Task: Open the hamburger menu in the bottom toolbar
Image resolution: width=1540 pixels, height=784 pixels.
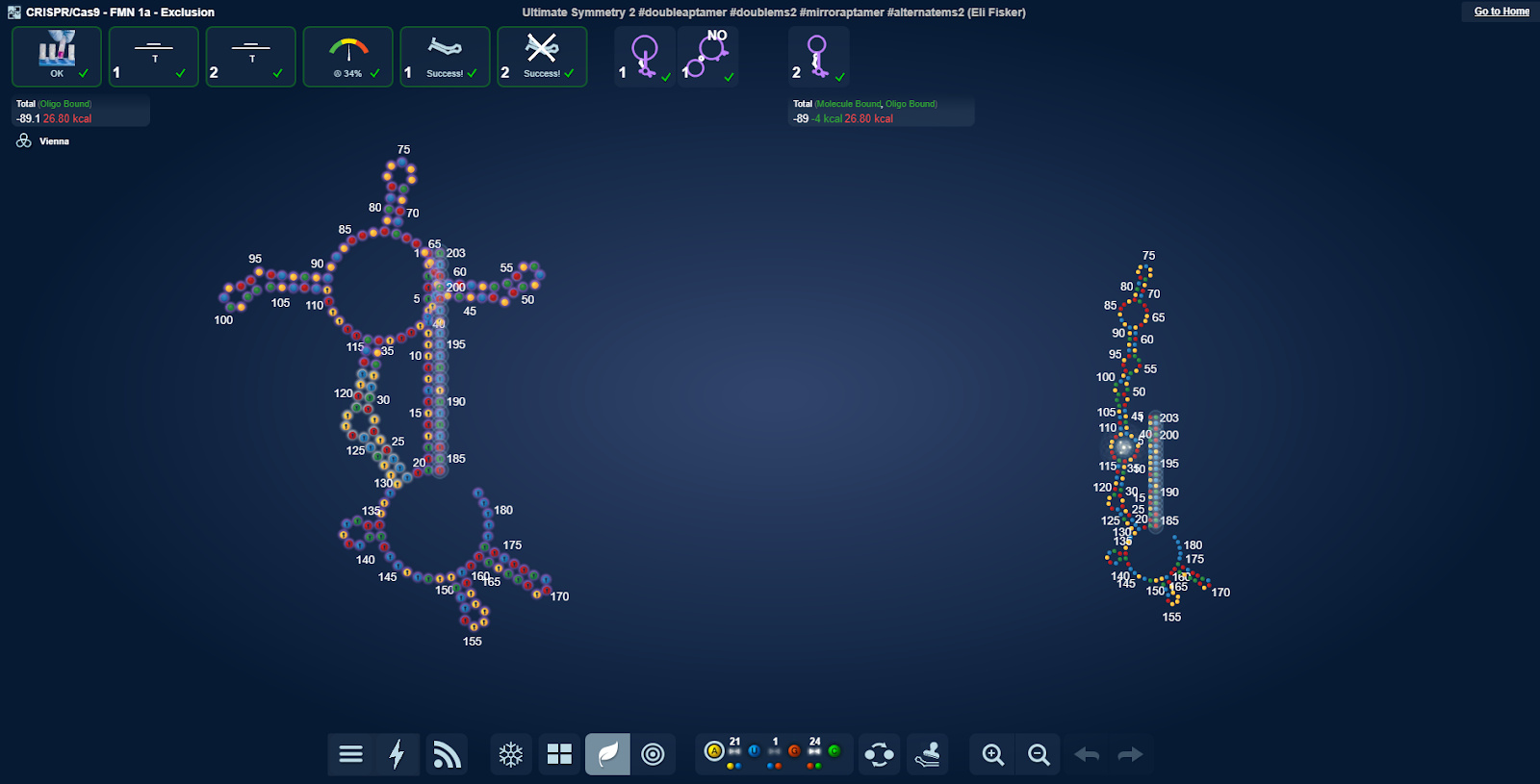Action: (x=351, y=754)
